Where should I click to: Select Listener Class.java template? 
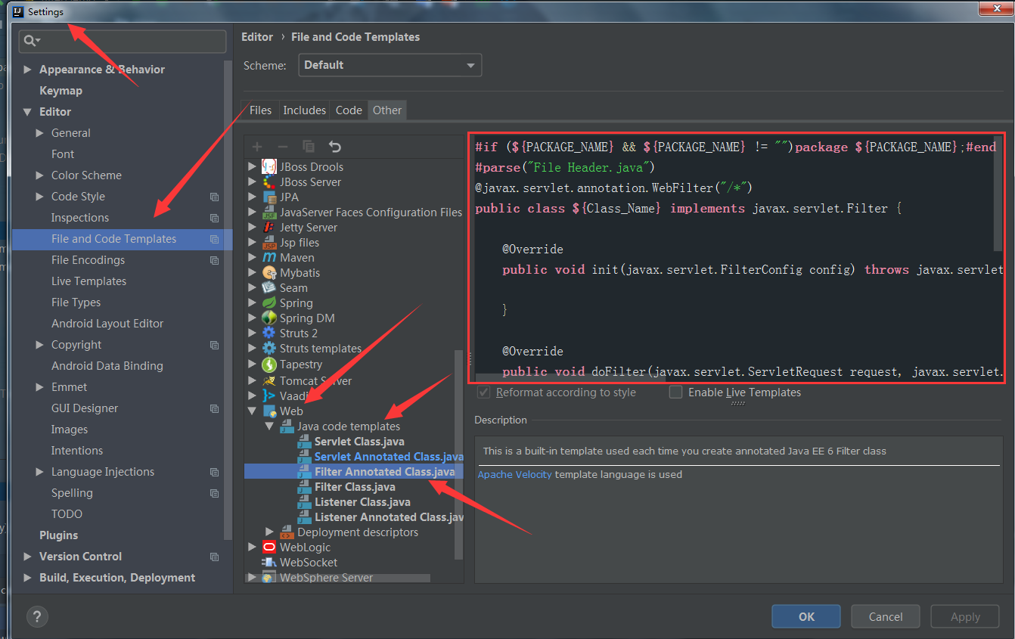coord(362,502)
